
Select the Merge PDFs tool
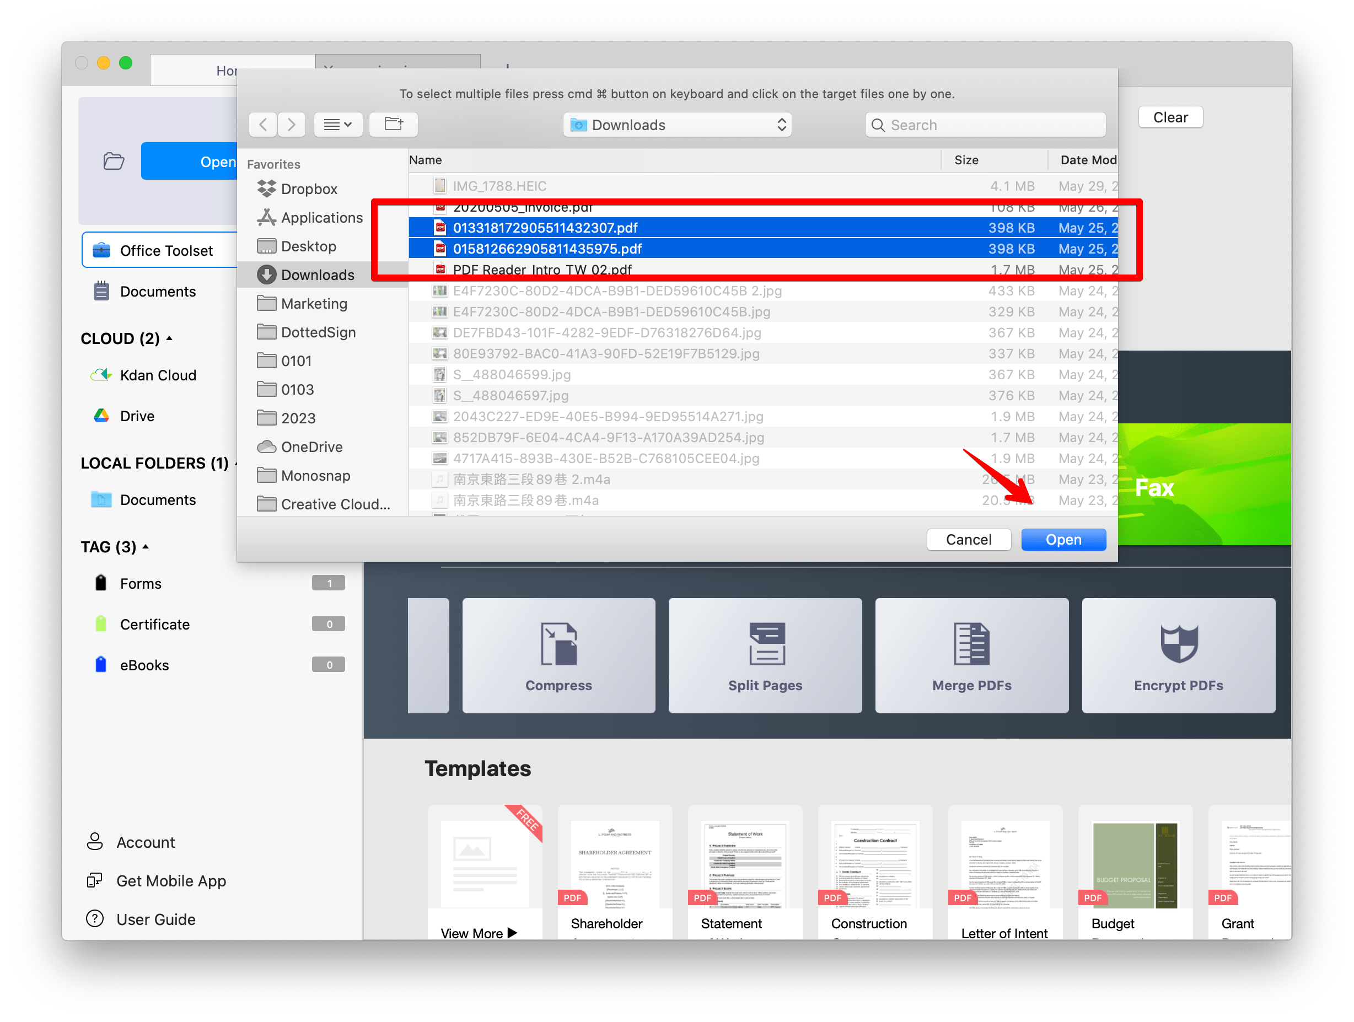971,655
